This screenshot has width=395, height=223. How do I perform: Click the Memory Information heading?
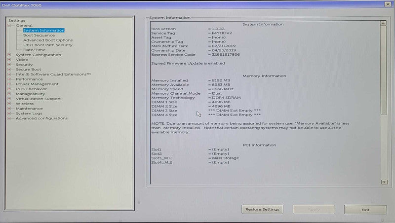(264, 76)
